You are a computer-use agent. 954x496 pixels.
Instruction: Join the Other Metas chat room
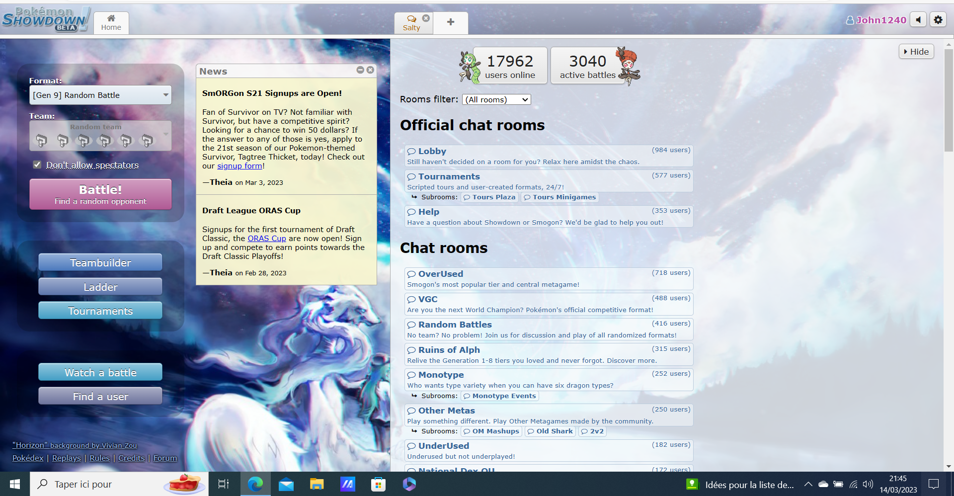(x=549, y=415)
